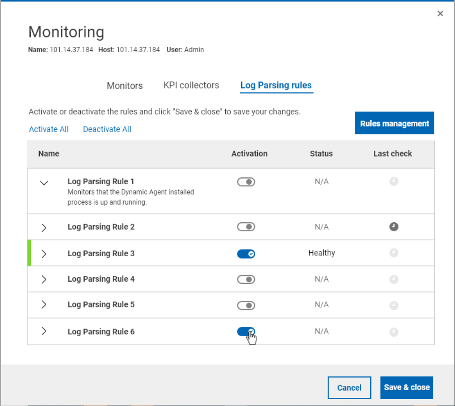The image size is (455, 406).
Task: Activate Log Parsing Rule 4 switch
Action: click(x=246, y=279)
